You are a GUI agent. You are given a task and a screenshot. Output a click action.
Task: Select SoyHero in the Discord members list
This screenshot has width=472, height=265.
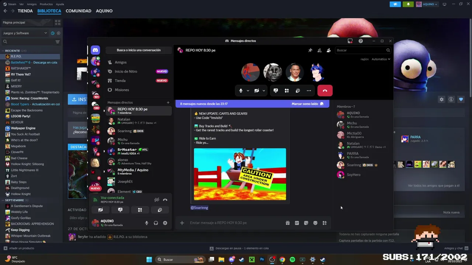(x=361, y=175)
